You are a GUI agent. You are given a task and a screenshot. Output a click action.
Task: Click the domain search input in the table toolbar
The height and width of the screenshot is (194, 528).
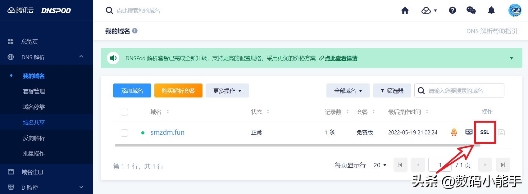click(x=463, y=91)
